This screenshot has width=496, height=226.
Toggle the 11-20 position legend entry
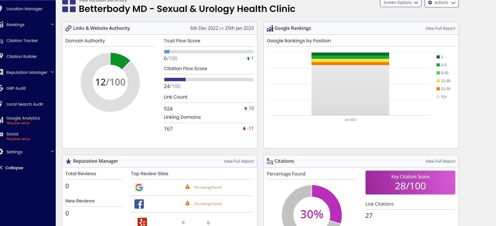click(443, 81)
